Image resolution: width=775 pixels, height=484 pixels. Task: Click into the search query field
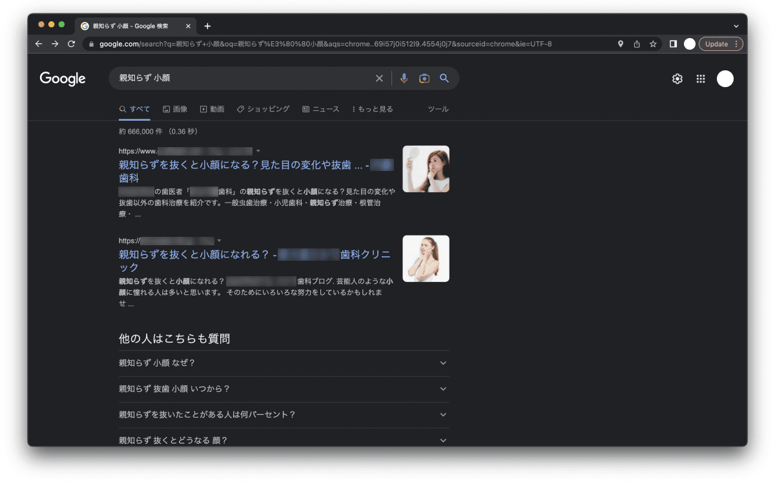click(242, 78)
